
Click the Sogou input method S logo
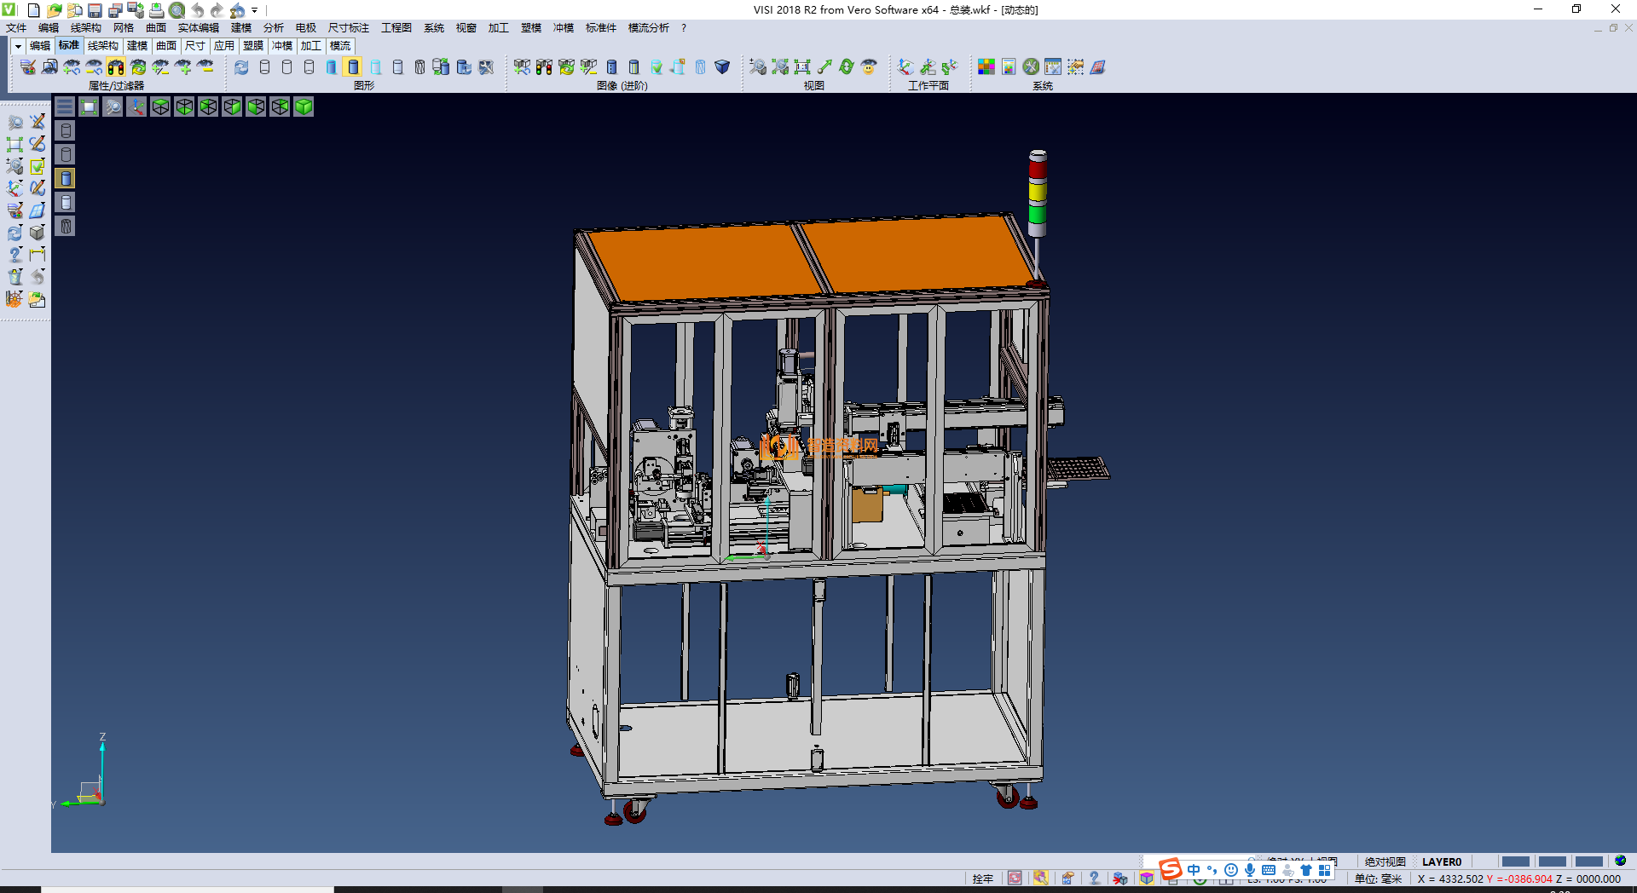[1170, 869]
